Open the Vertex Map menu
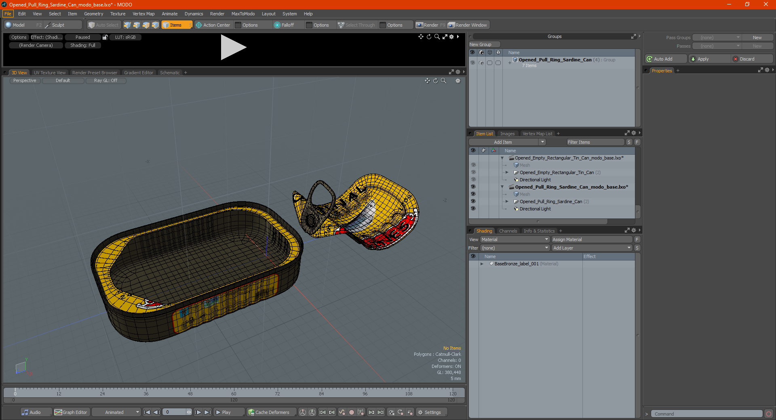The width and height of the screenshot is (776, 420). click(x=143, y=14)
